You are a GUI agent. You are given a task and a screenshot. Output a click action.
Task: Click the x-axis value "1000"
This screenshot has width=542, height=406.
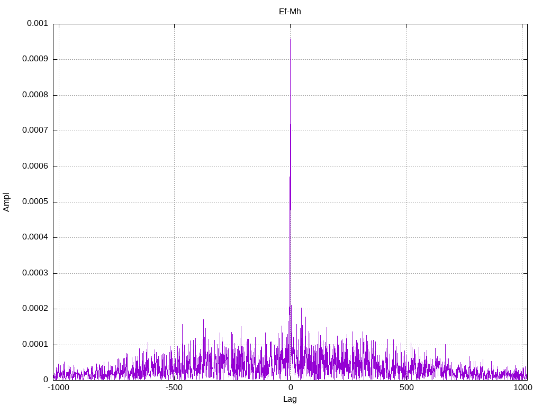coord(522,387)
